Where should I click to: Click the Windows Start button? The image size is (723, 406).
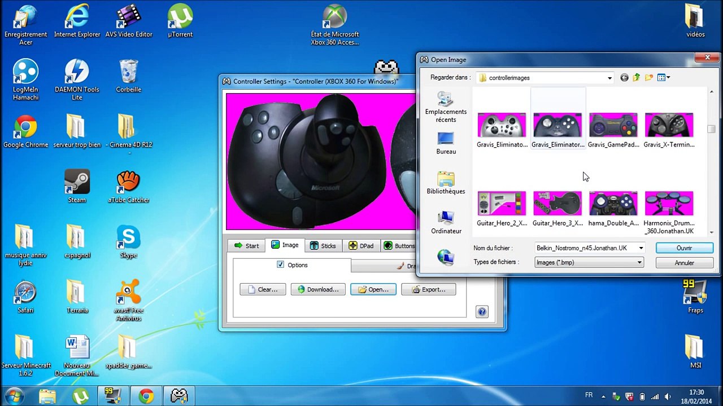click(x=14, y=396)
